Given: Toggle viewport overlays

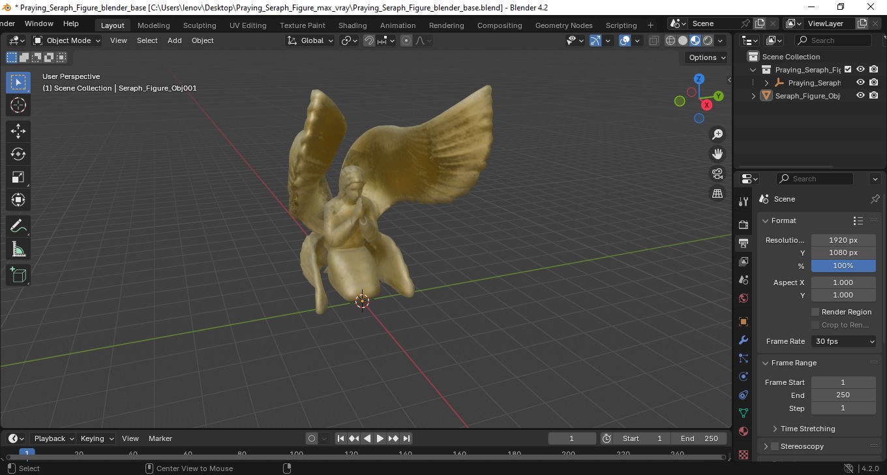Looking at the screenshot, I should [625, 40].
